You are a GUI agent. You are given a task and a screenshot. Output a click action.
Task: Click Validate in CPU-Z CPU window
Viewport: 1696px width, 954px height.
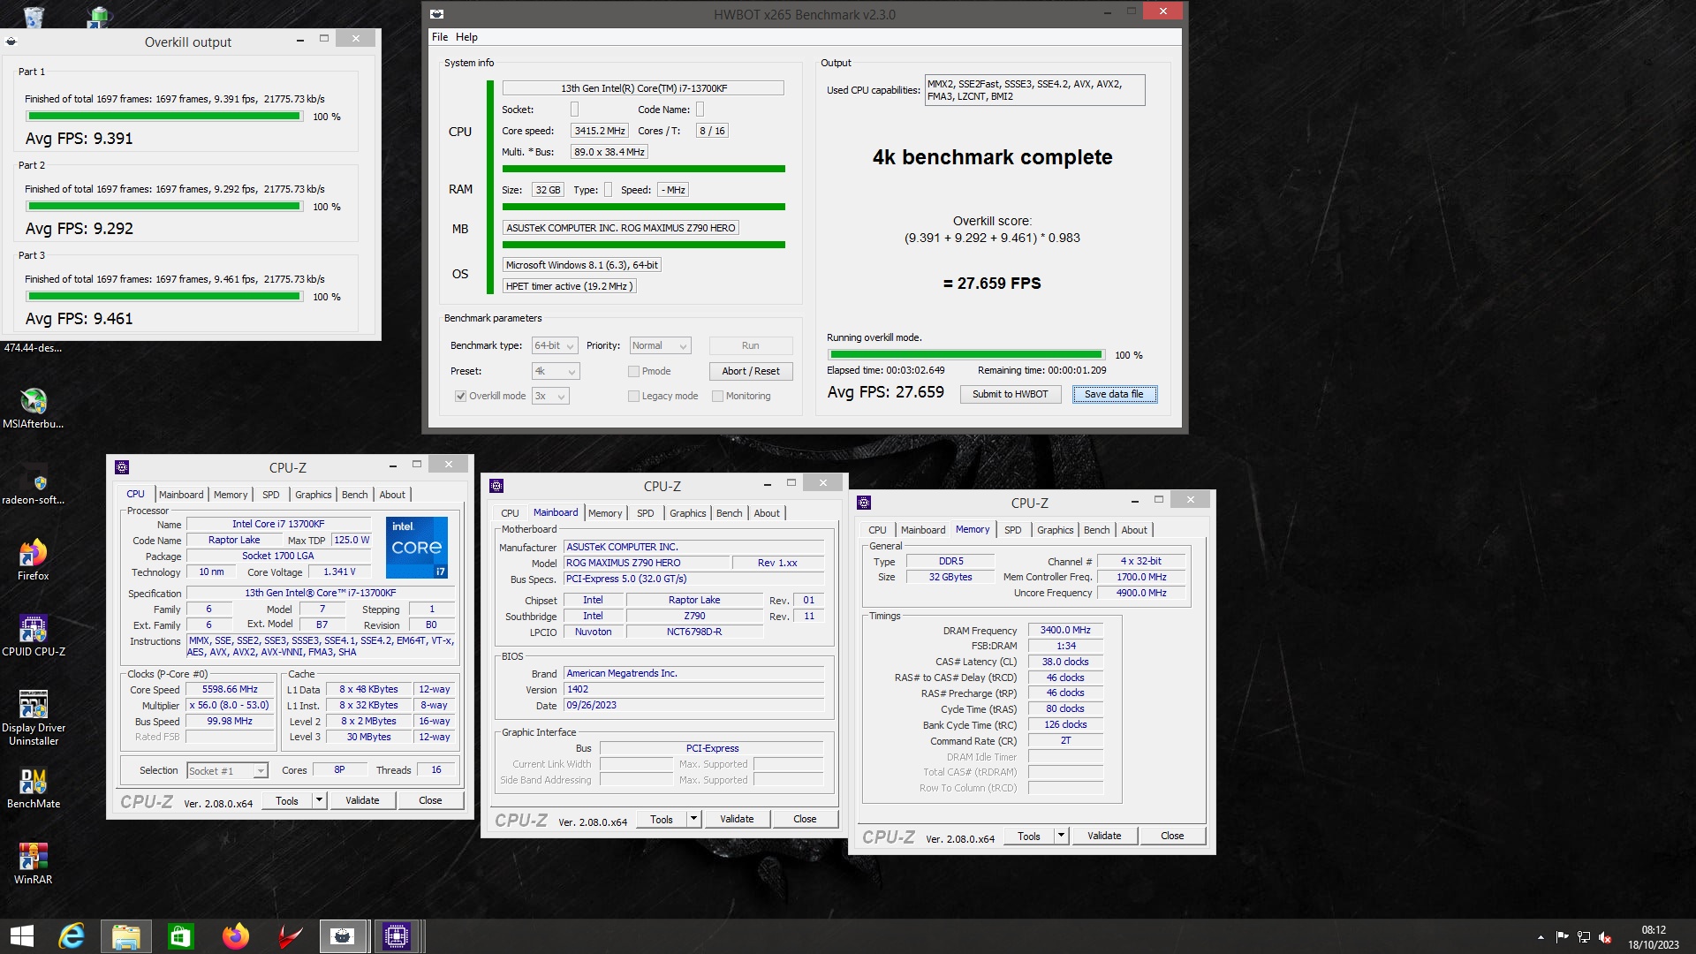click(362, 800)
